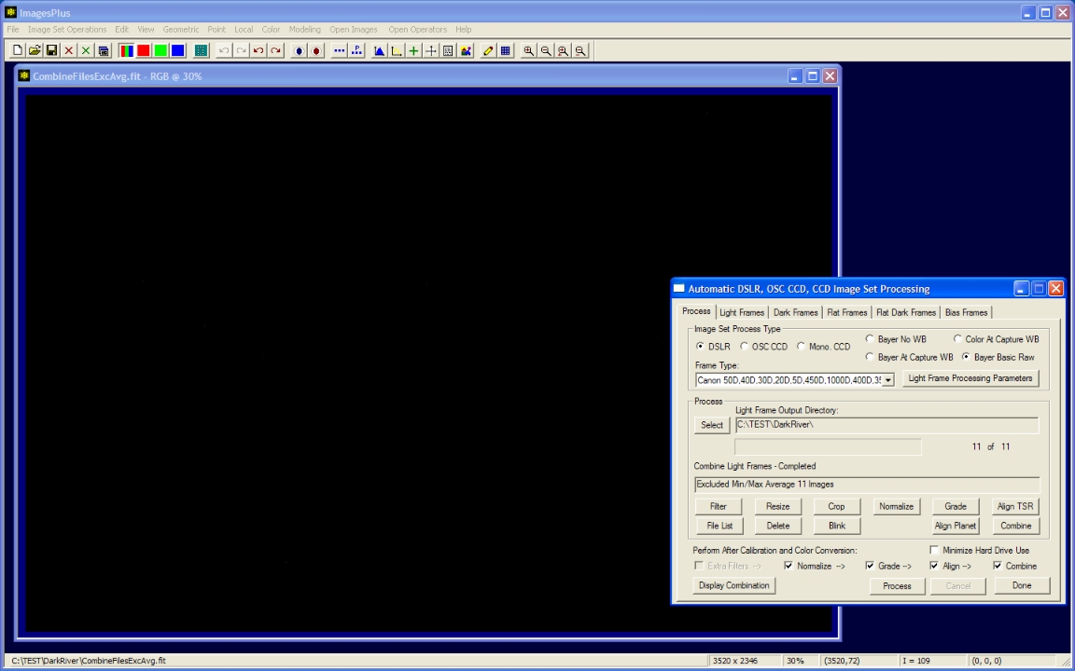Click the New file toolbar icon

coord(18,50)
